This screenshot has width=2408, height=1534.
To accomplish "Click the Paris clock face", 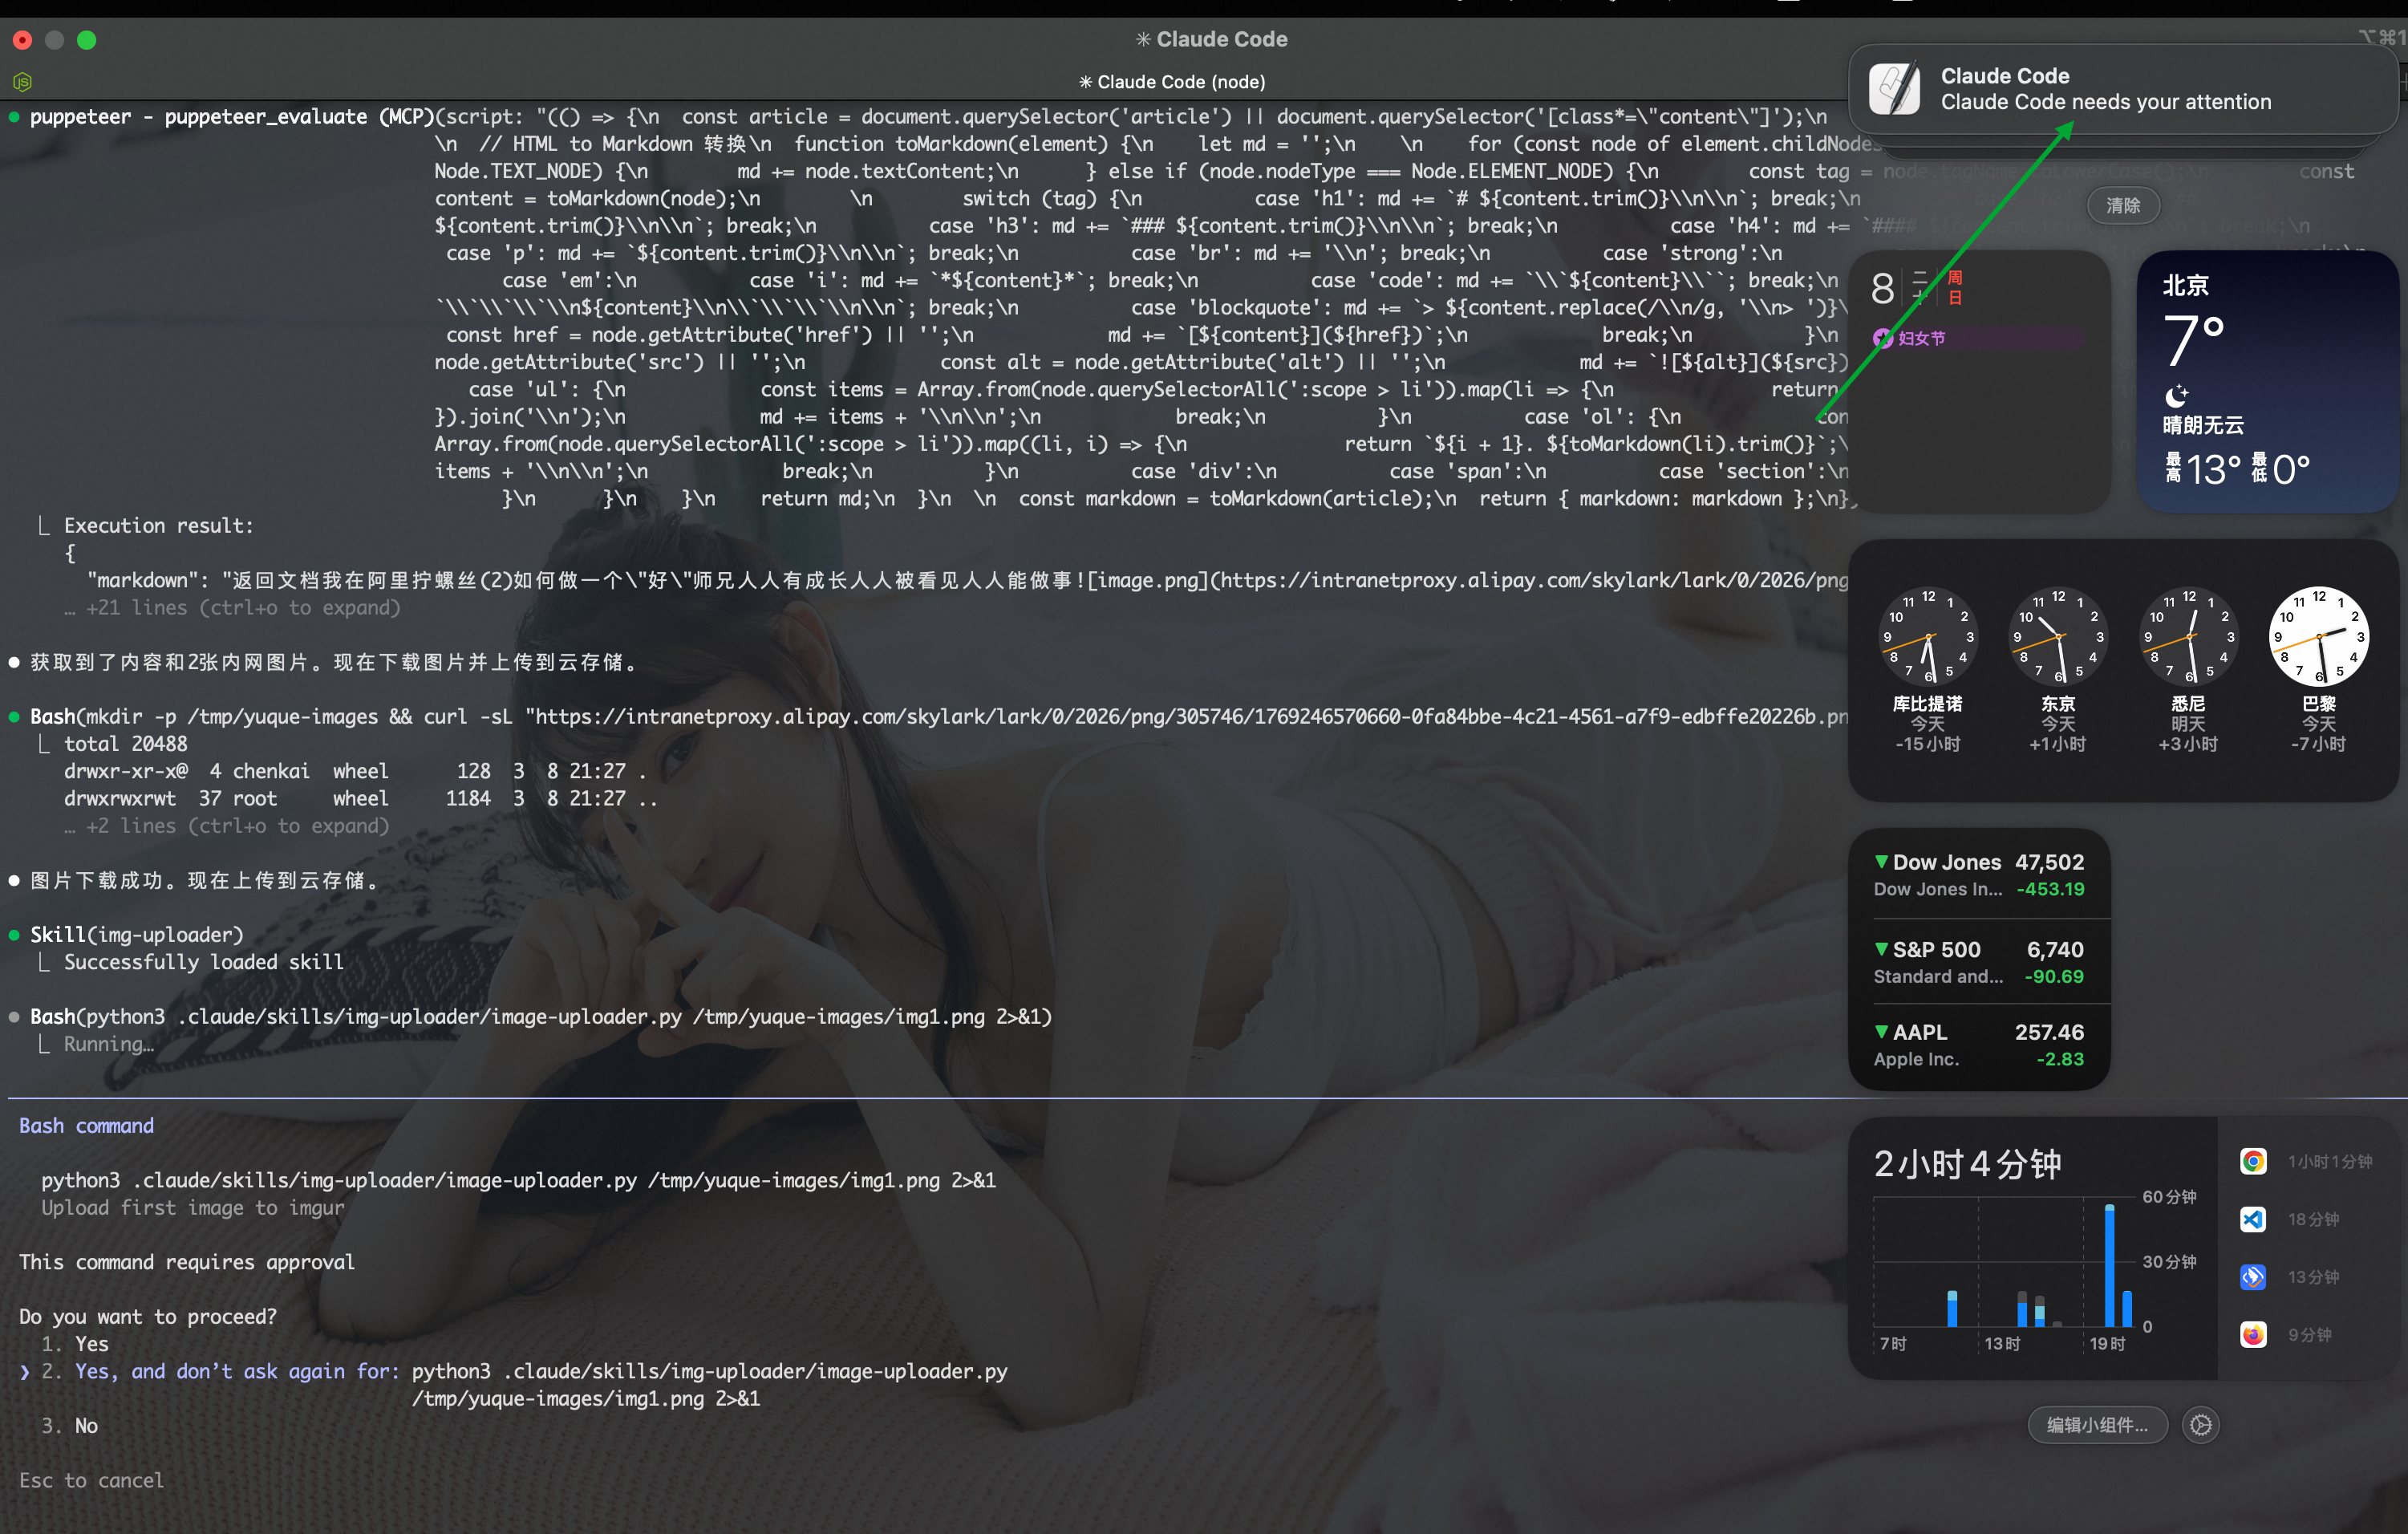I will click(2318, 636).
